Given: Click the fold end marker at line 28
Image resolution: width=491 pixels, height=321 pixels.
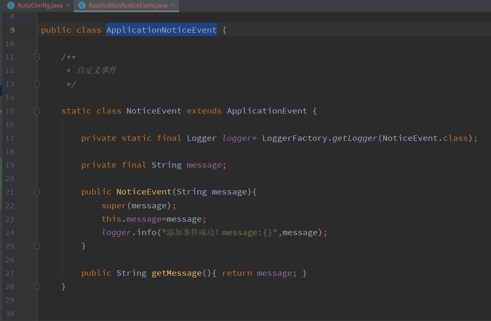Looking at the screenshot, I should (37, 286).
